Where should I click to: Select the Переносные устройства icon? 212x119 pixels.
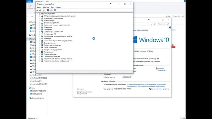(42, 45)
